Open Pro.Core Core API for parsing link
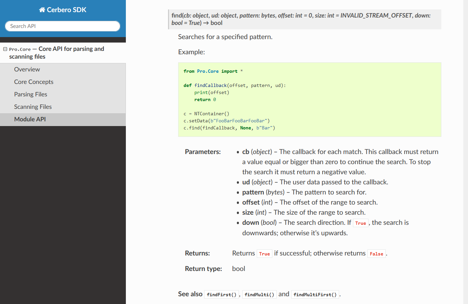 tap(57, 53)
